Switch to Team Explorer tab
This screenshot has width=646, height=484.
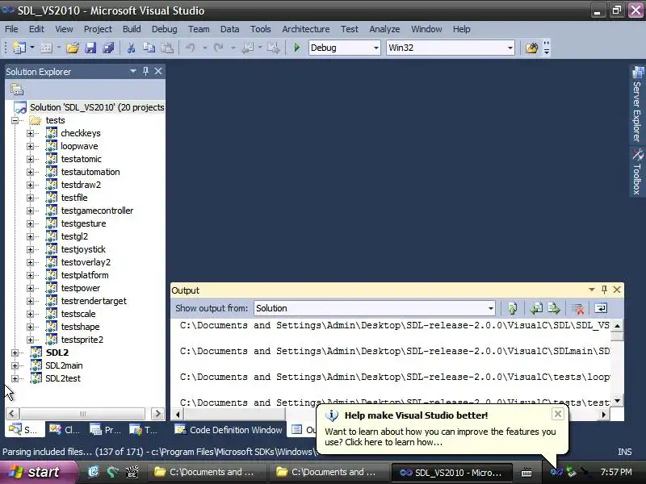[x=144, y=430]
